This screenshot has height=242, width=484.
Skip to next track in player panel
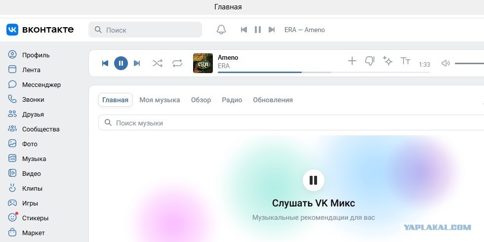[x=137, y=63]
